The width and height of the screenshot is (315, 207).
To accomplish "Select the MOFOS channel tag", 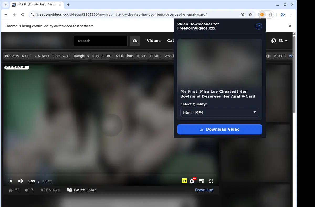I will tap(280, 56).
